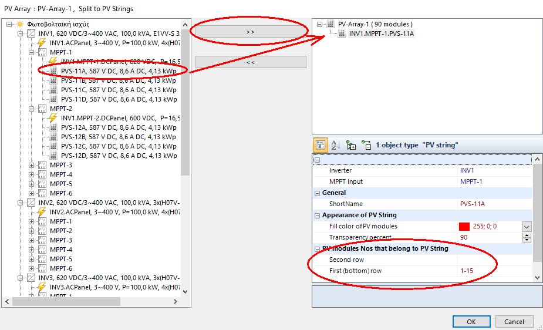This screenshot has height=330, width=543.
Task: Click the sun icon for Φωτοβολταϊκή ισχύς
Action: [20, 24]
